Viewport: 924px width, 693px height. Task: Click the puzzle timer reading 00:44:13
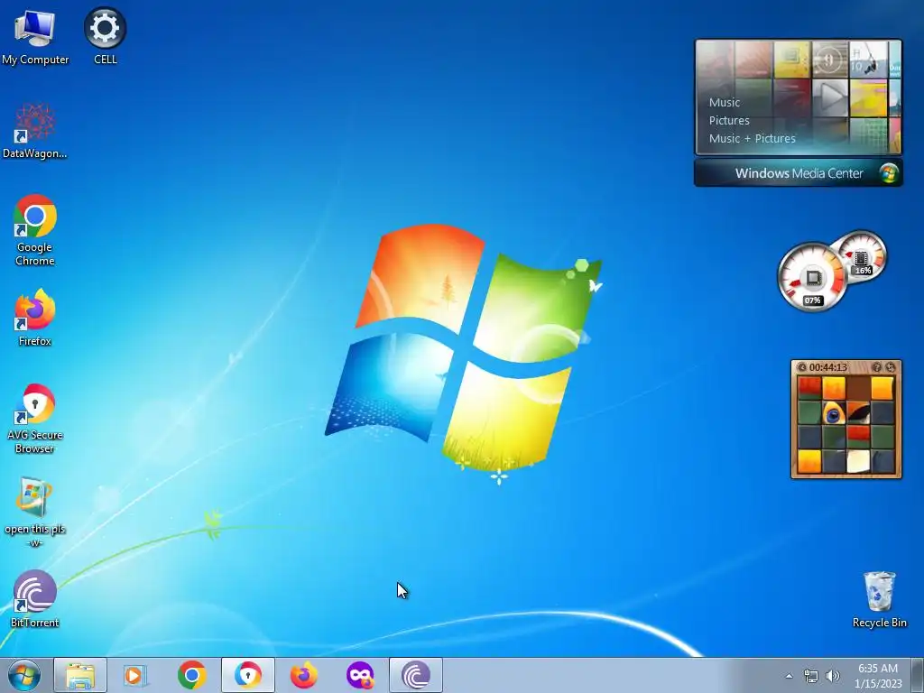tap(828, 367)
